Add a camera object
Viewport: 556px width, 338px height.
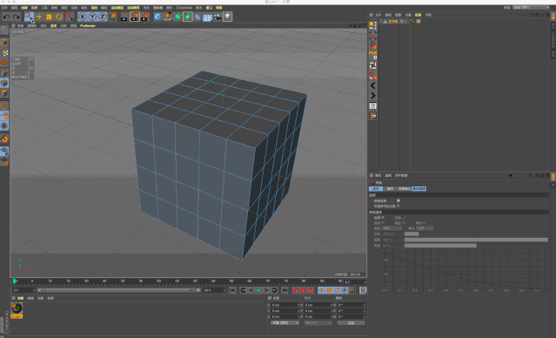tap(218, 17)
